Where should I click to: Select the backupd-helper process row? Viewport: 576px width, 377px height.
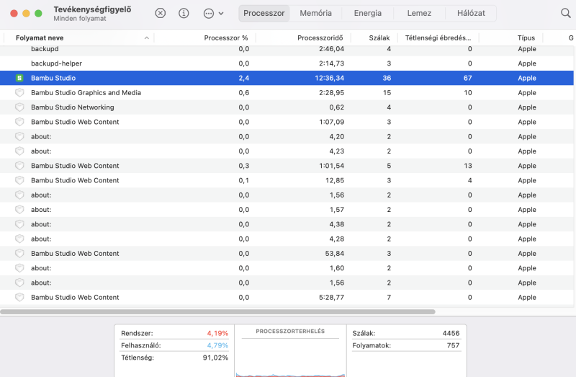(287, 63)
